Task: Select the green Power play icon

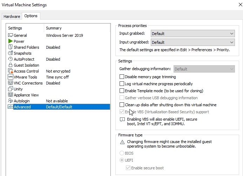Action: (11, 41)
